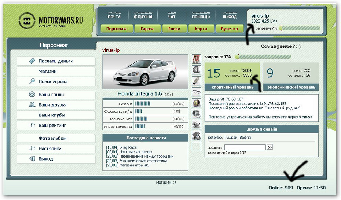Click the магазин :) link at the bottom
The height and width of the screenshot is (200, 341).
pos(166,182)
